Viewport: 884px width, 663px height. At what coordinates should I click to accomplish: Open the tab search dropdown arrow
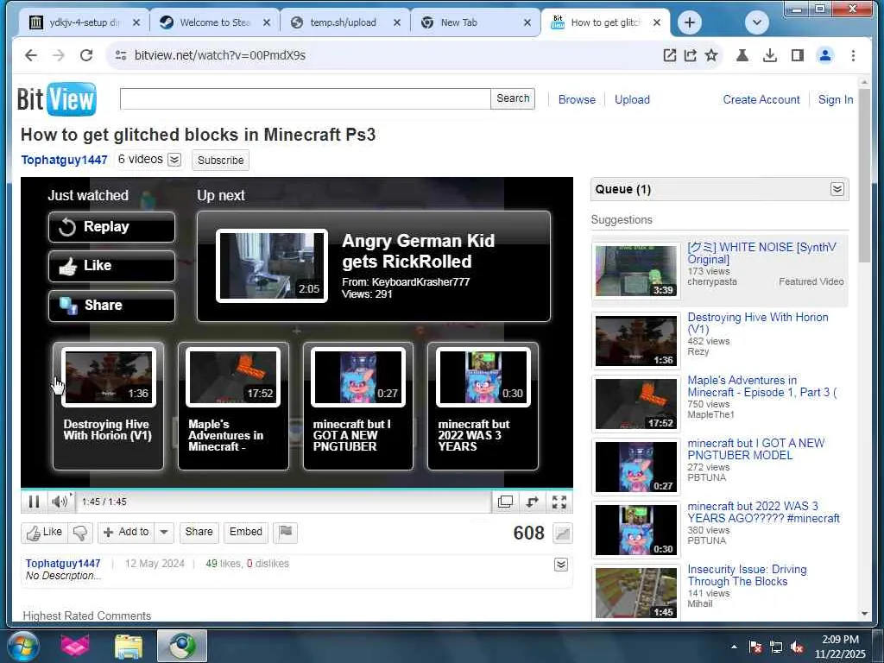(756, 22)
